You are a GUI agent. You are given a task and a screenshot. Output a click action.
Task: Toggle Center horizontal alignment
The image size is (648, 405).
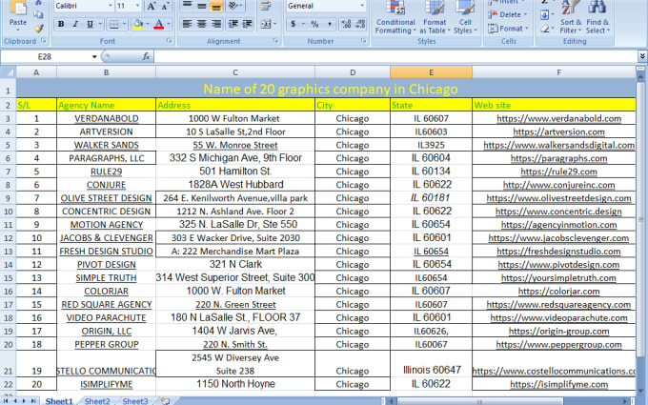click(201, 24)
